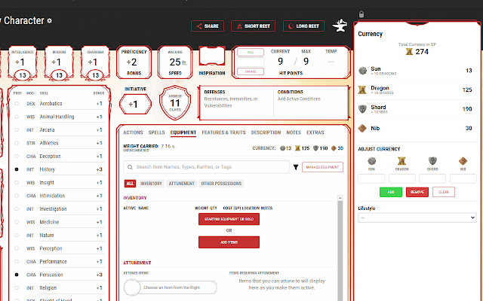483x301 pixels.
Task: Click the Sun coin icon in currency list
Action: click(362, 71)
